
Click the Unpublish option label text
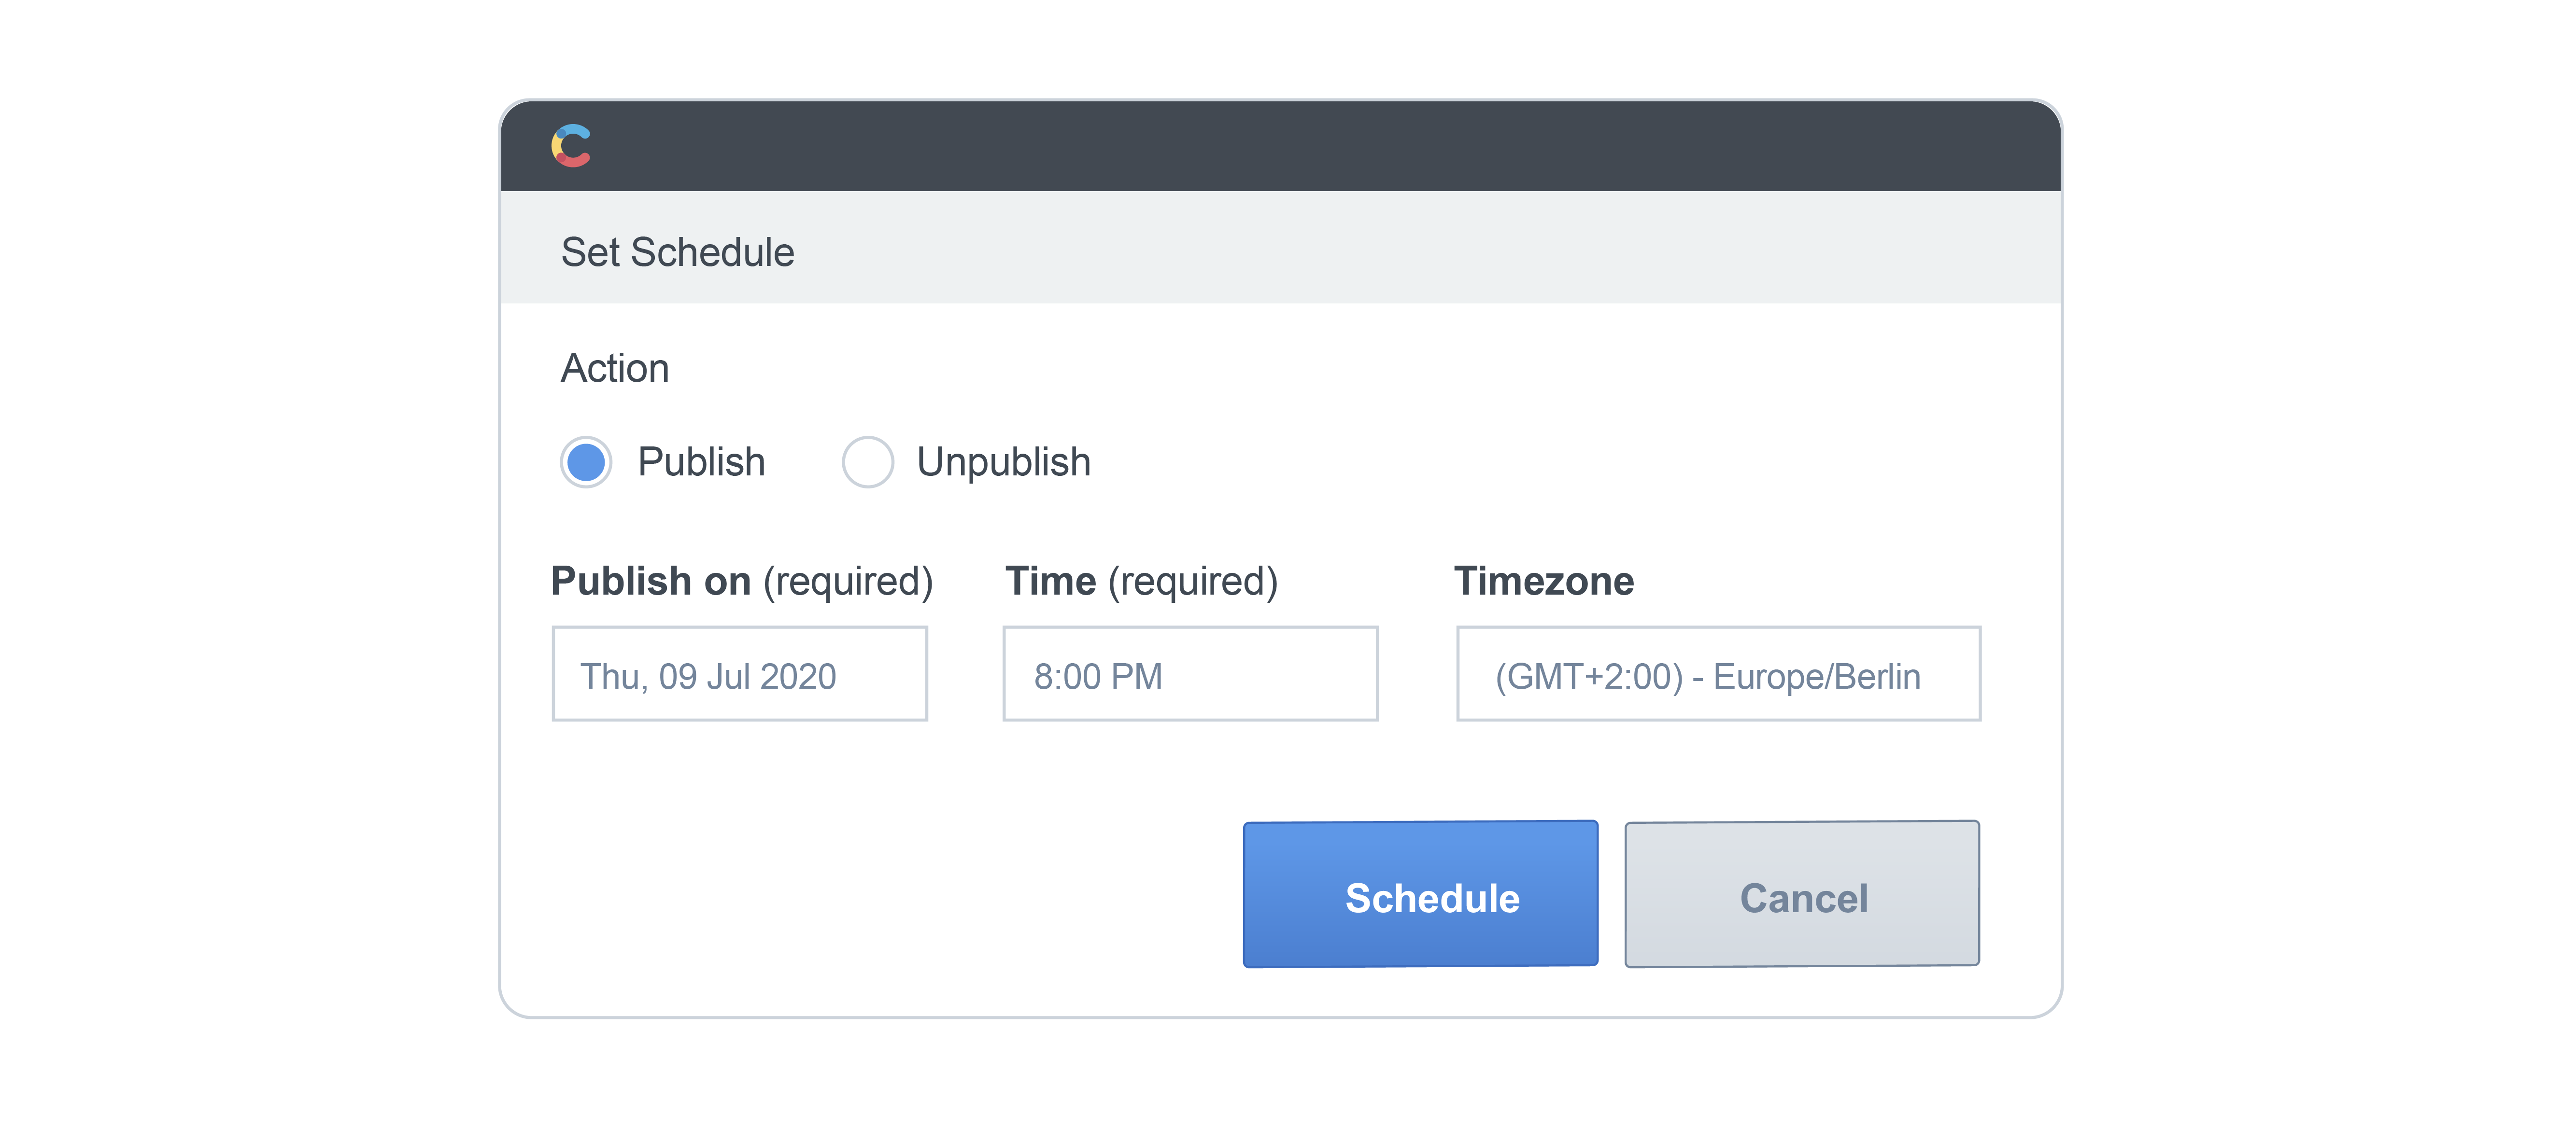click(x=1003, y=462)
